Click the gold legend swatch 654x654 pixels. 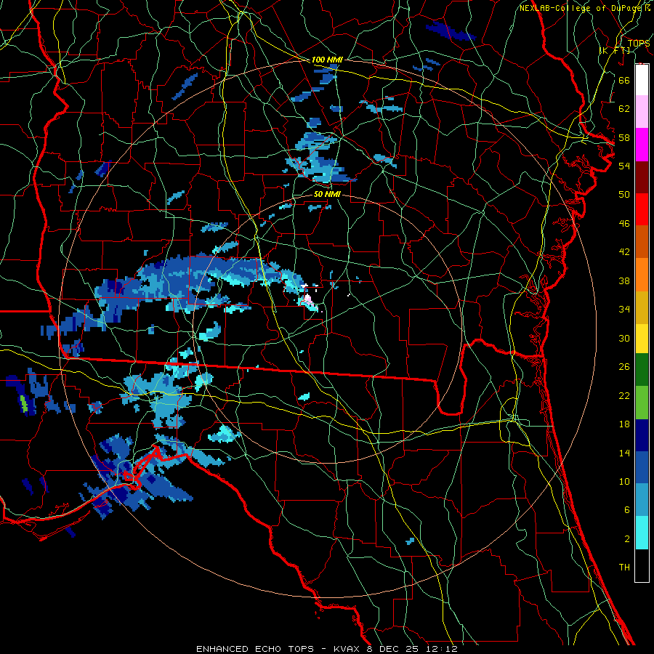click(642, 307)
